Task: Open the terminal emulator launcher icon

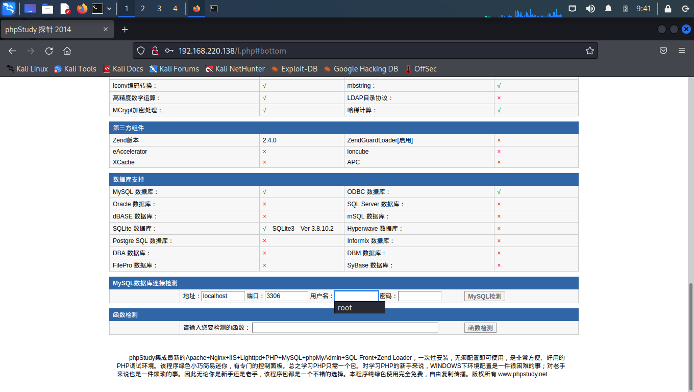Action: click(97, 8)
